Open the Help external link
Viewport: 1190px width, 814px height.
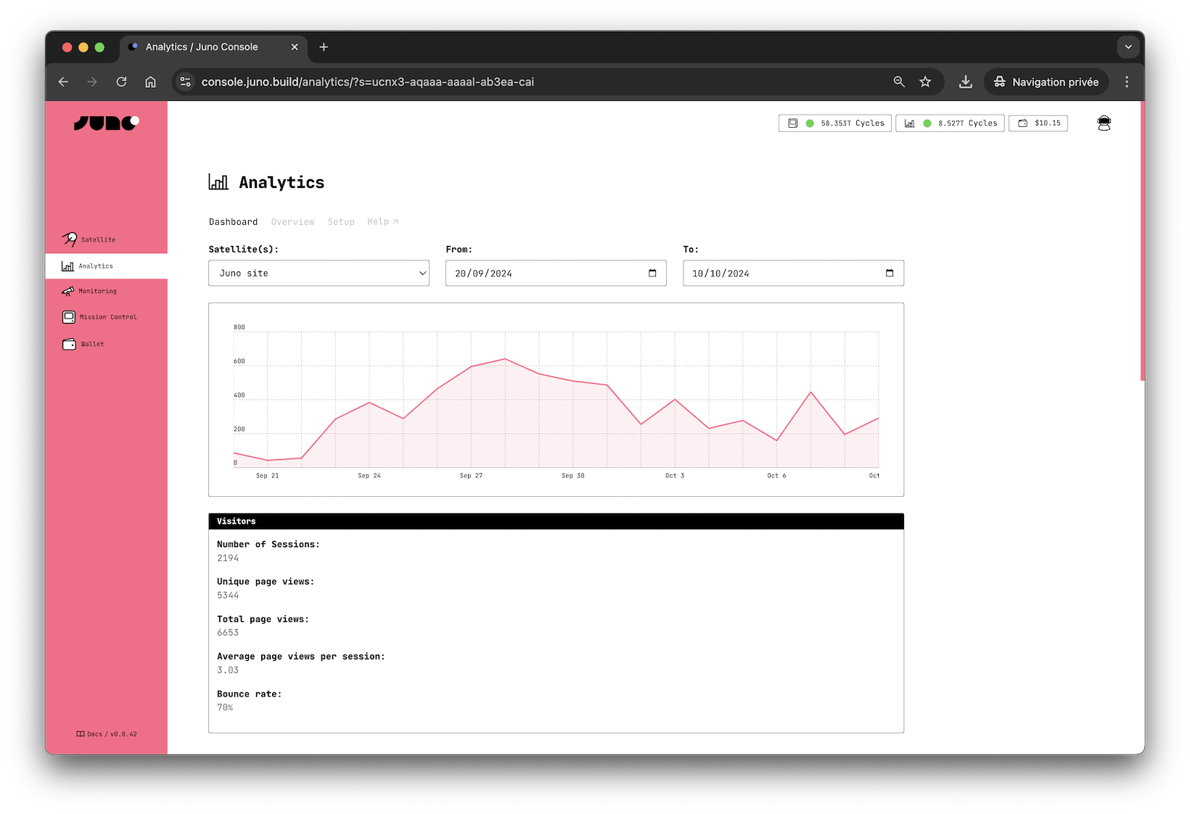(382, 221)
